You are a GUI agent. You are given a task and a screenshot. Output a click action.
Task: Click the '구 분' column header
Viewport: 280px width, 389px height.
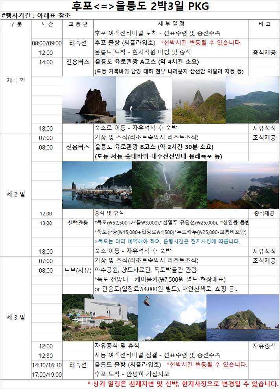coord(16,24)
